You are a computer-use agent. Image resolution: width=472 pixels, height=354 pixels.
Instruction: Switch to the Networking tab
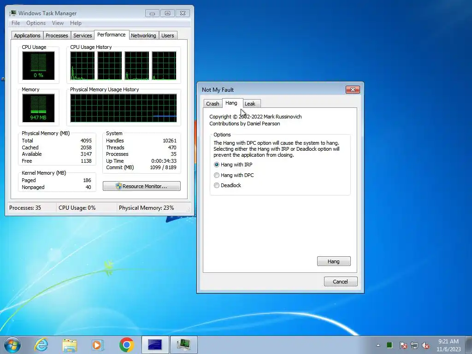(143, 35)
